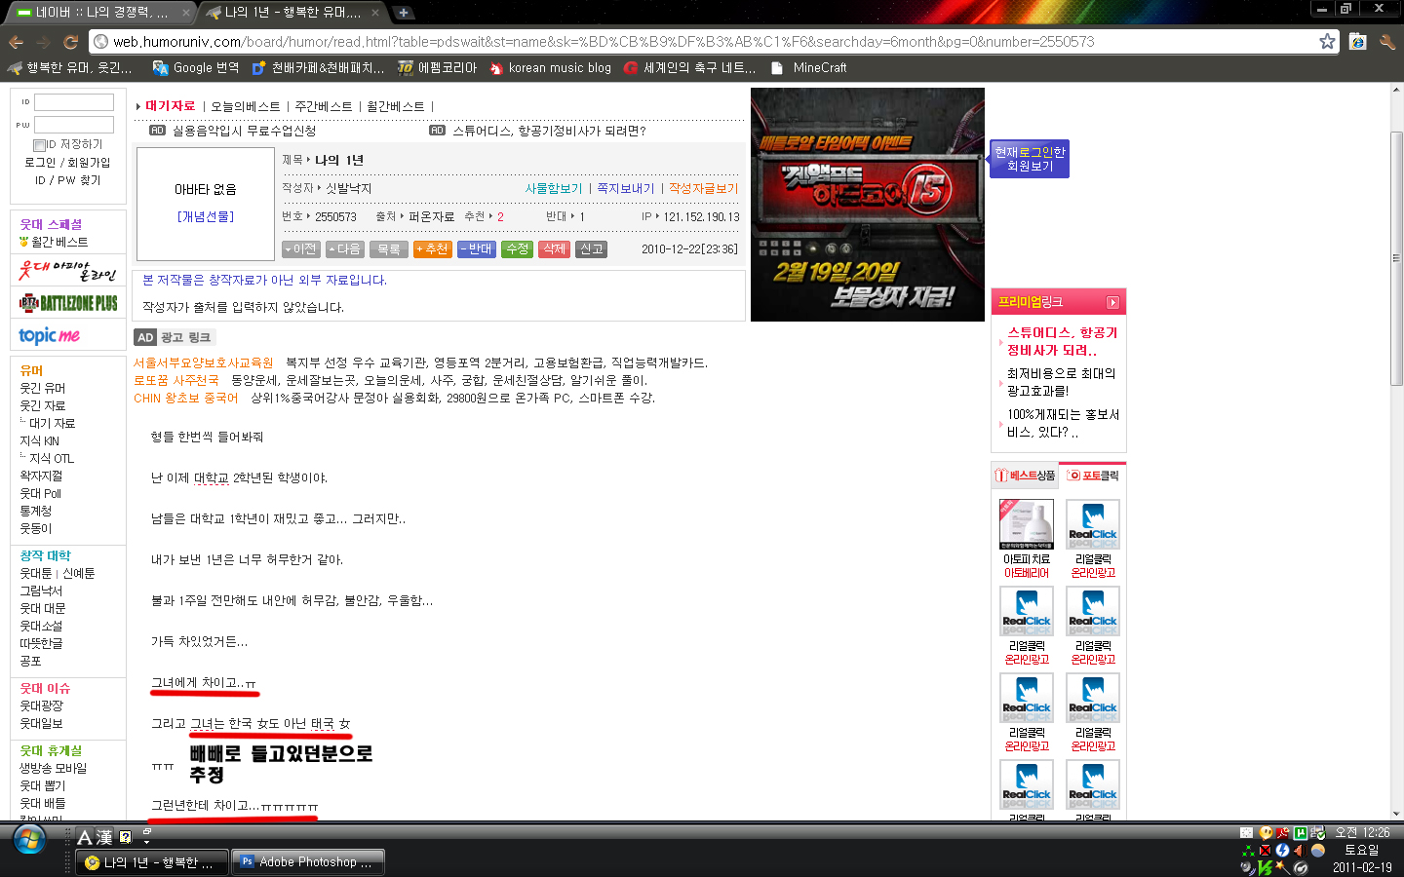Open the 쪽지보내기 link
The height and width of the screenshot is (877, 1404).
[x=625, y=188]
